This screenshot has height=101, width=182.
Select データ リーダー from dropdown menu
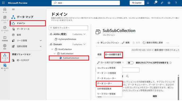[109, 83]
